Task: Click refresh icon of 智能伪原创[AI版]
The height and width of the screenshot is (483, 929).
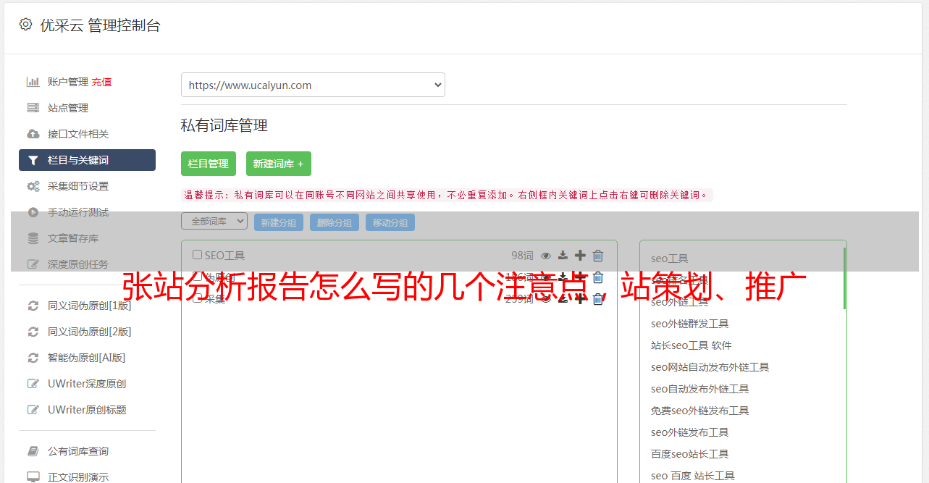Action: click(33, 358)
